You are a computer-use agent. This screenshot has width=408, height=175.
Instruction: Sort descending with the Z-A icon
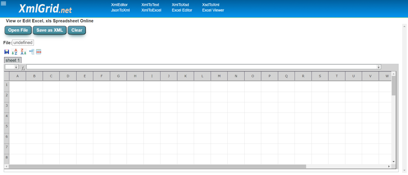pyautogui.click(x=23, y=51)
